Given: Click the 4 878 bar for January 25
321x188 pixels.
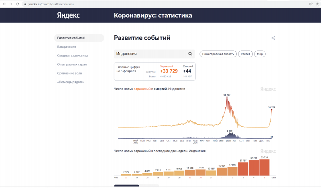Looking at the screenshot, I should click(x=147, y=174).
